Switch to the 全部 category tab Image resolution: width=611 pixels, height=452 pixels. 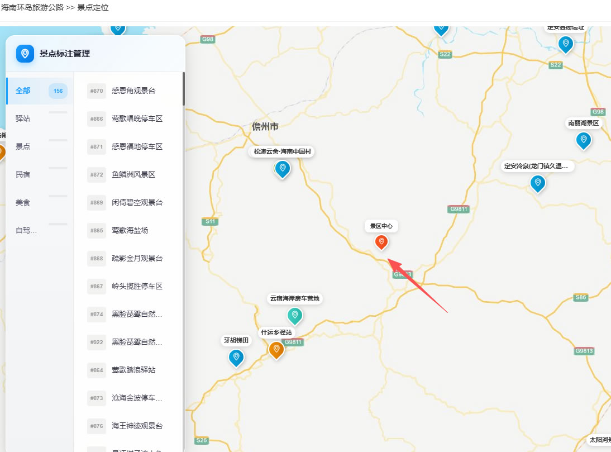coord(40,91)
